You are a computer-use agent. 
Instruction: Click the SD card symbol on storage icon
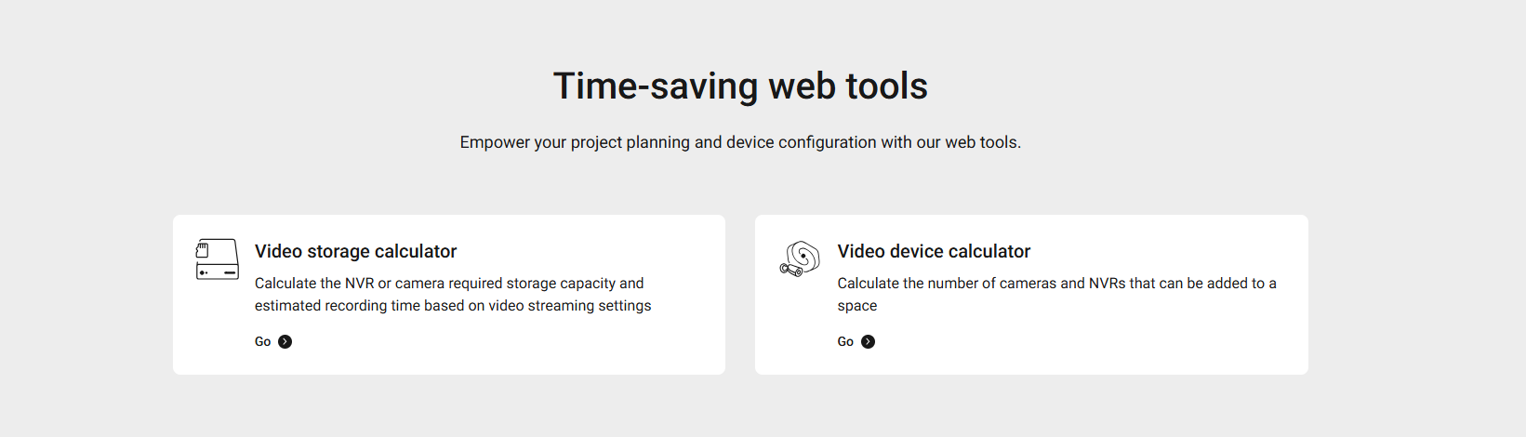203,249
